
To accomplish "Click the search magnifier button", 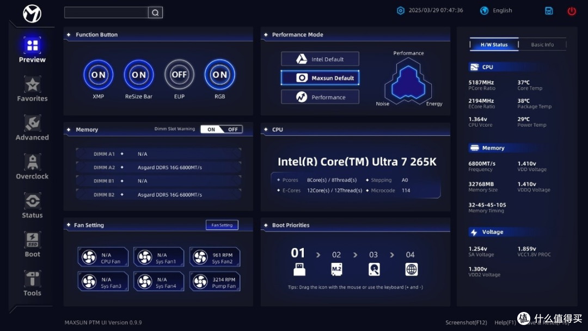I will tap(155, 13).
